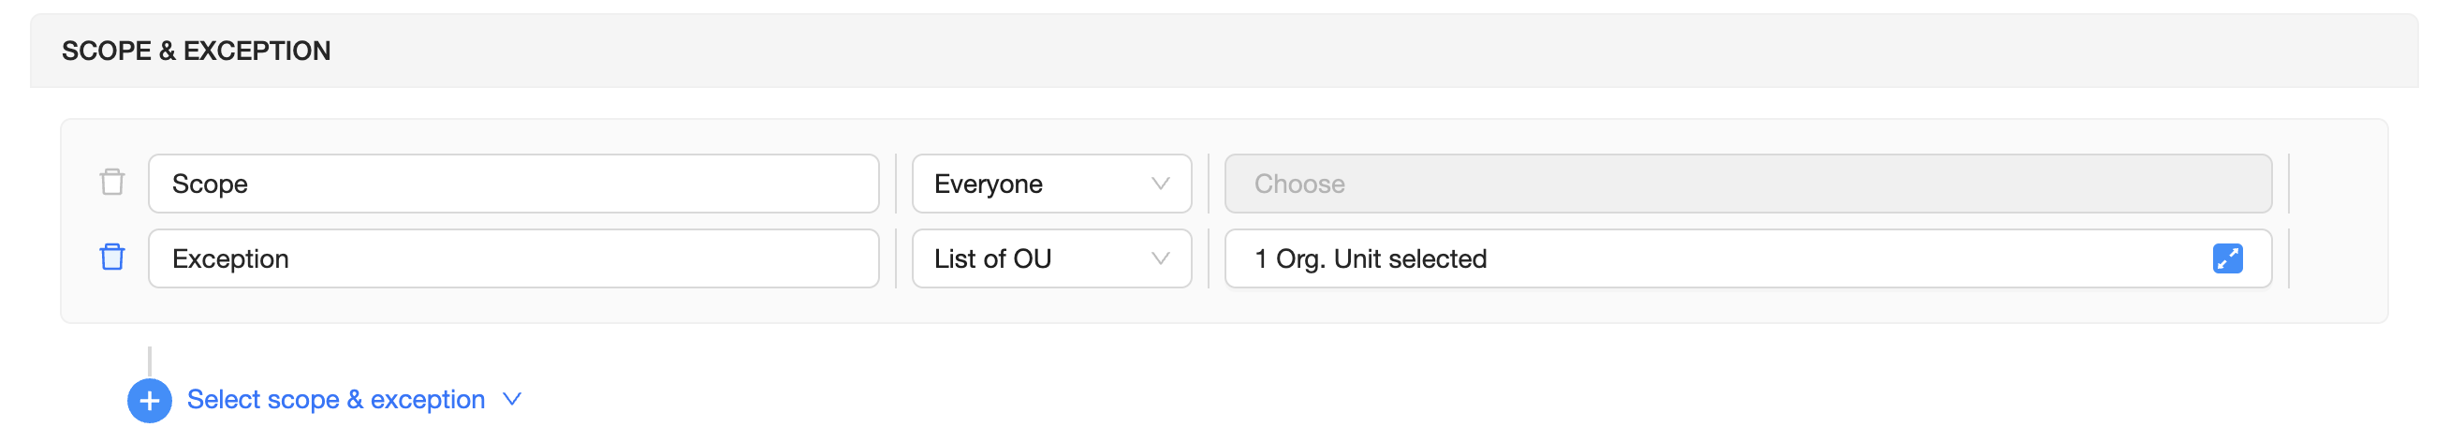Screen dimensions: 2449x442
Task: Expand chevron beside Select scope & exception
Action: pos(512,399)
